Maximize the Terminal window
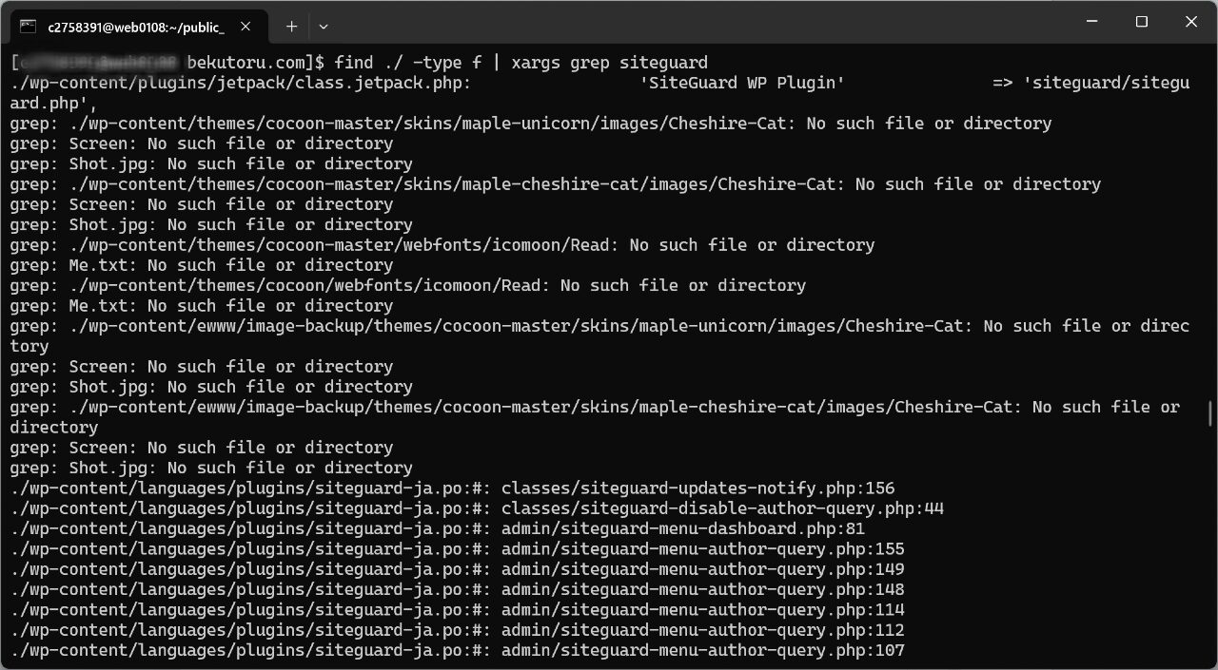 1142,22
